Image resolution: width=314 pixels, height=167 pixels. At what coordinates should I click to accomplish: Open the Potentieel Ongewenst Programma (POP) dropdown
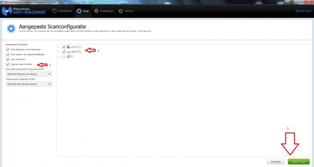29,74
